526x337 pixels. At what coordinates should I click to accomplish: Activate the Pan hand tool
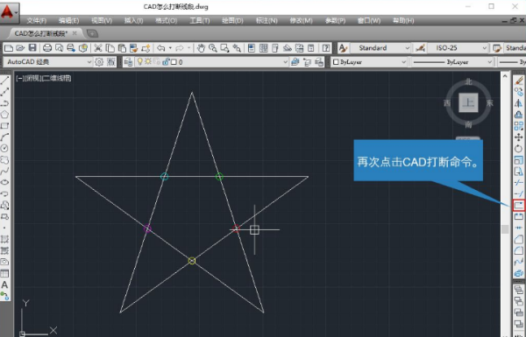point(201,48)
